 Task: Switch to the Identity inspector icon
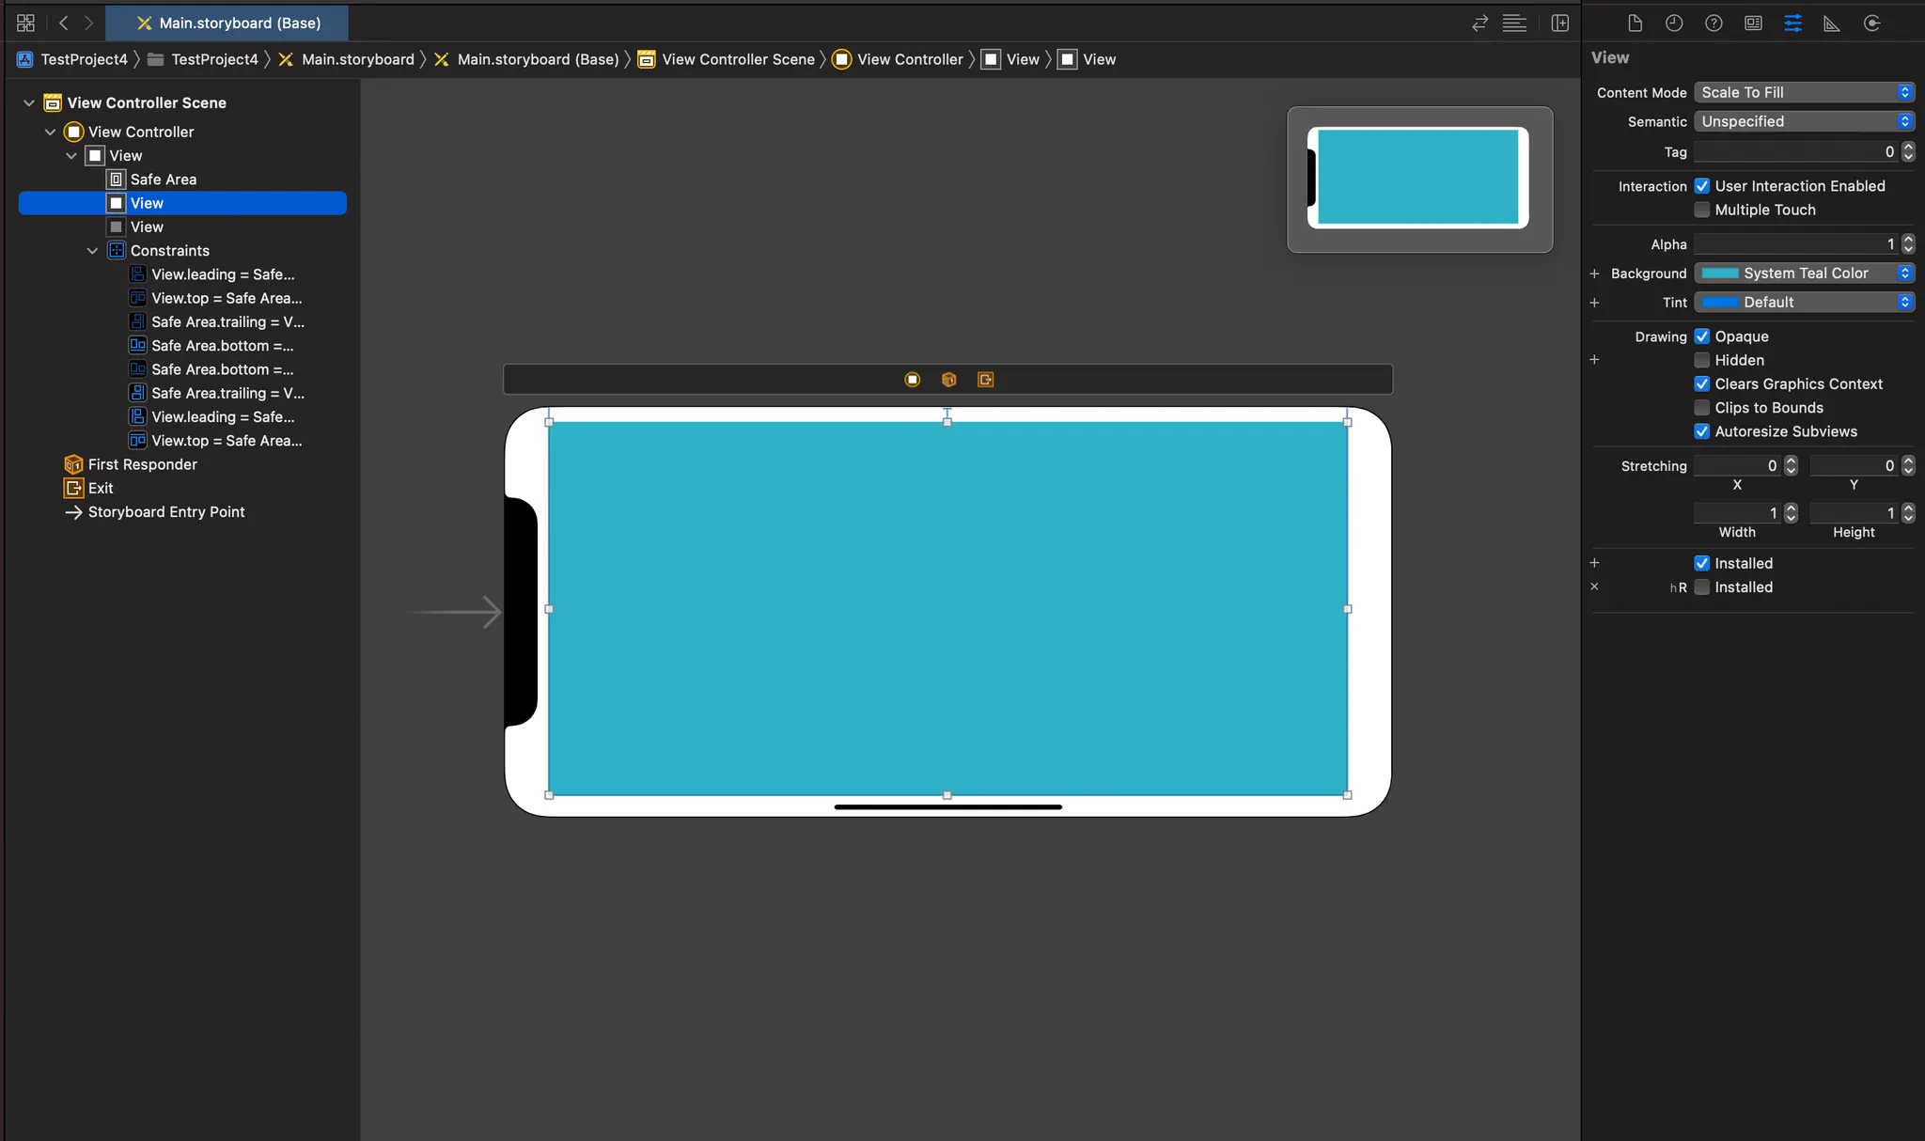coord(1753,23)
